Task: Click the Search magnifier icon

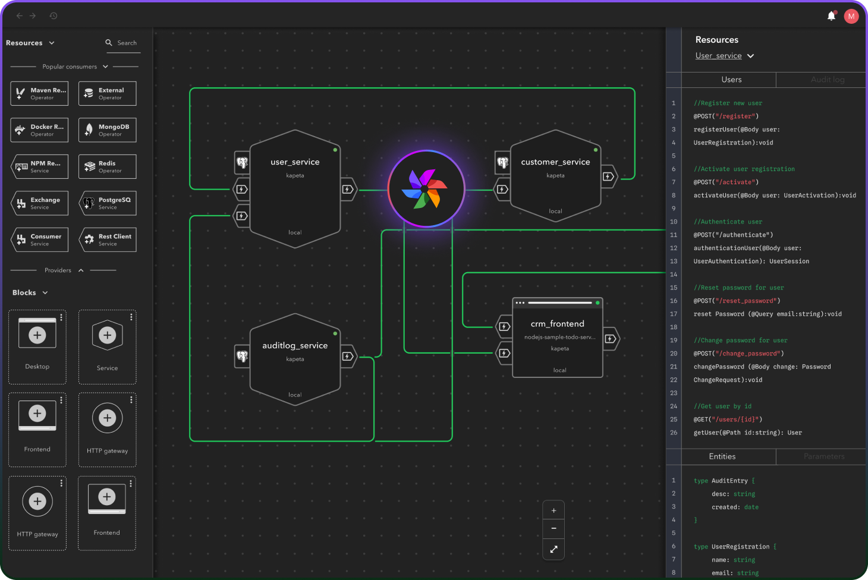Action: coord(109,43)
